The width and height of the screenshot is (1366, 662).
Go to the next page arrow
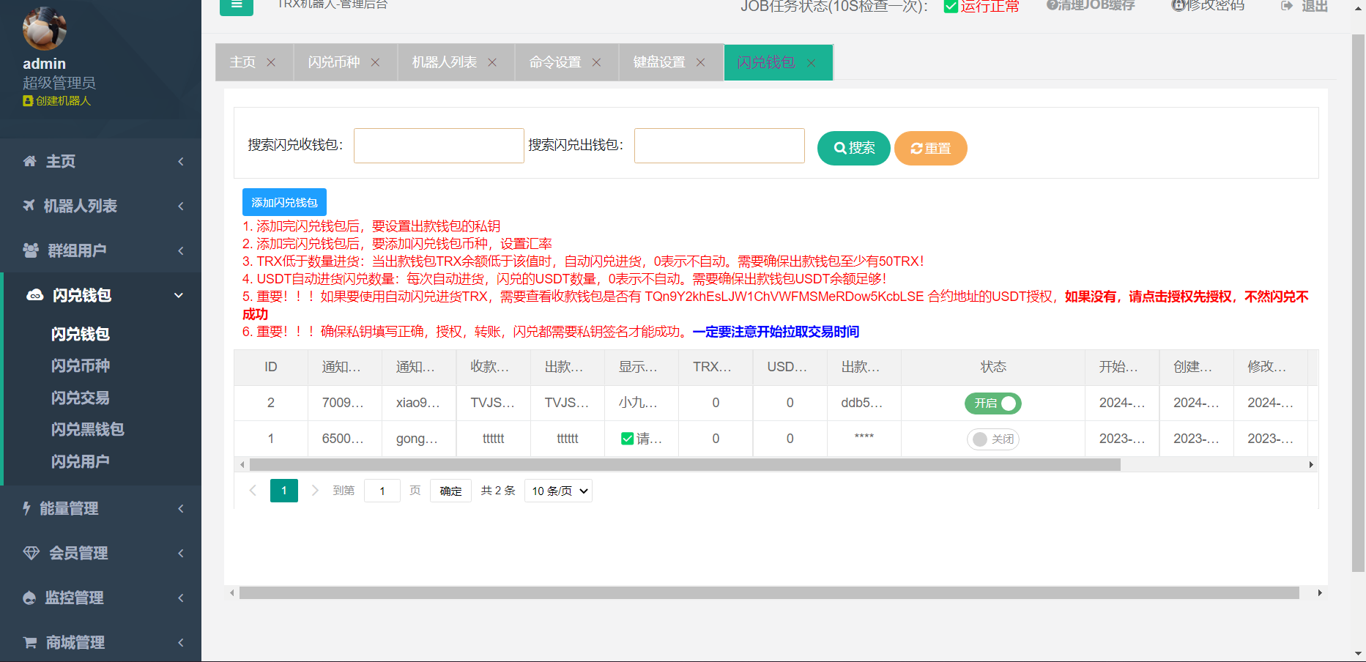[x=315, y=490]
